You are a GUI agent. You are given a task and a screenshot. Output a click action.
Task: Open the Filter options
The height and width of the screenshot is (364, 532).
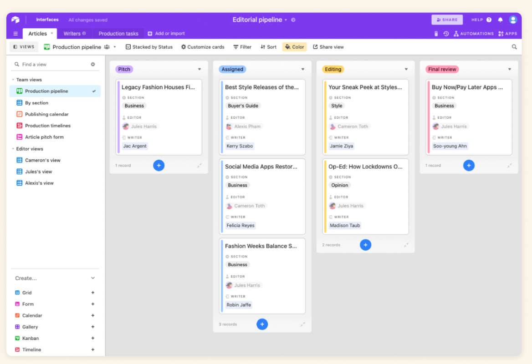coord(242,47)
